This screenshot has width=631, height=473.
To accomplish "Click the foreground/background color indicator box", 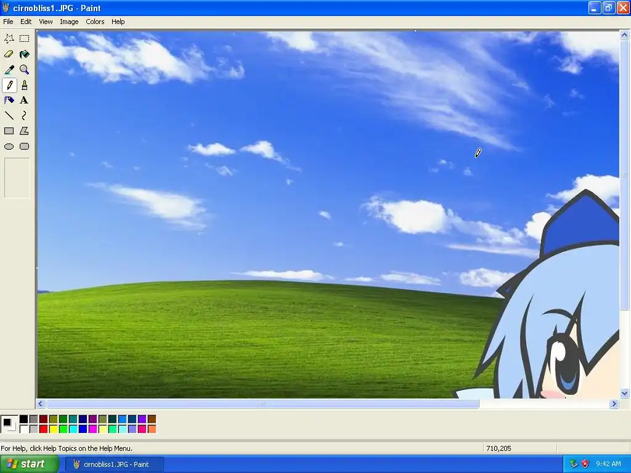I will click(x=9, y=424).
